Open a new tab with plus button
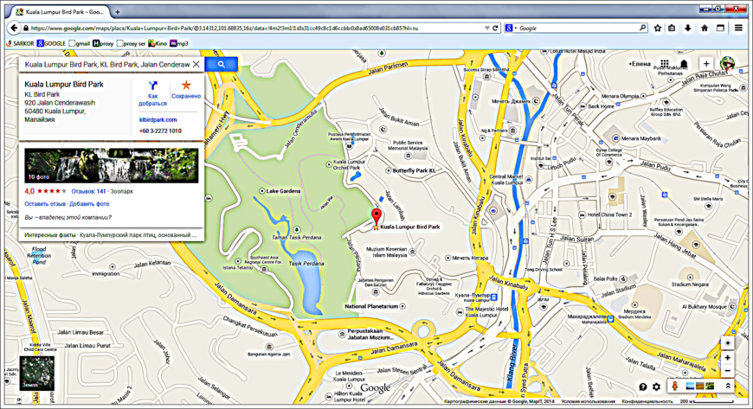The width and height of the screenshot is (753, 409). 118,11
